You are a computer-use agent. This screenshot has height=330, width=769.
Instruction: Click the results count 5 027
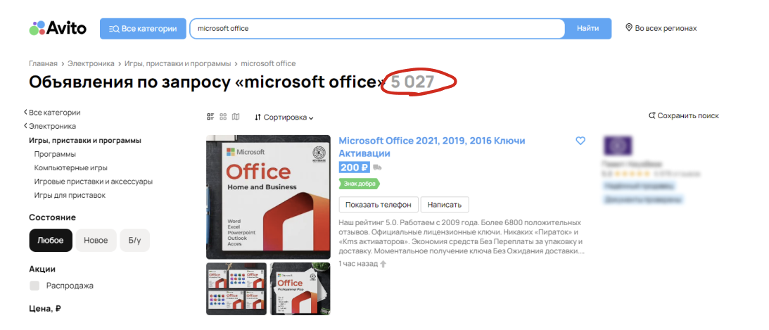[412, 82]
